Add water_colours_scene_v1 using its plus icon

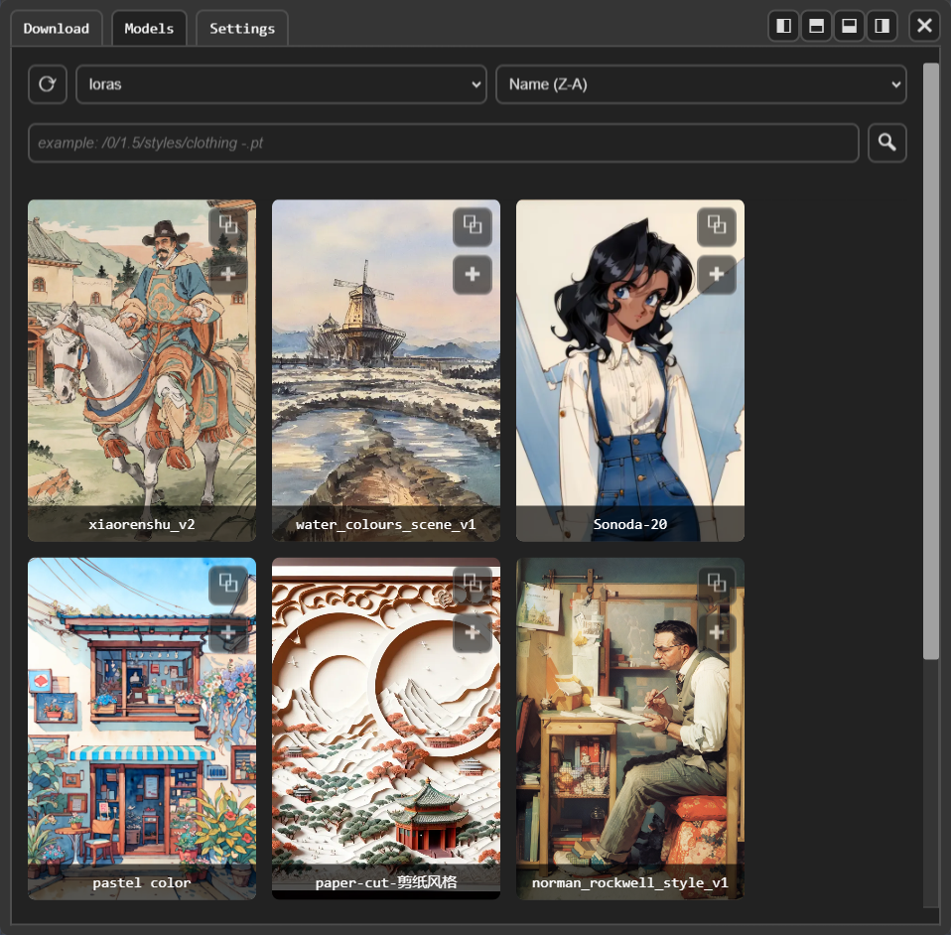[473, 274]
